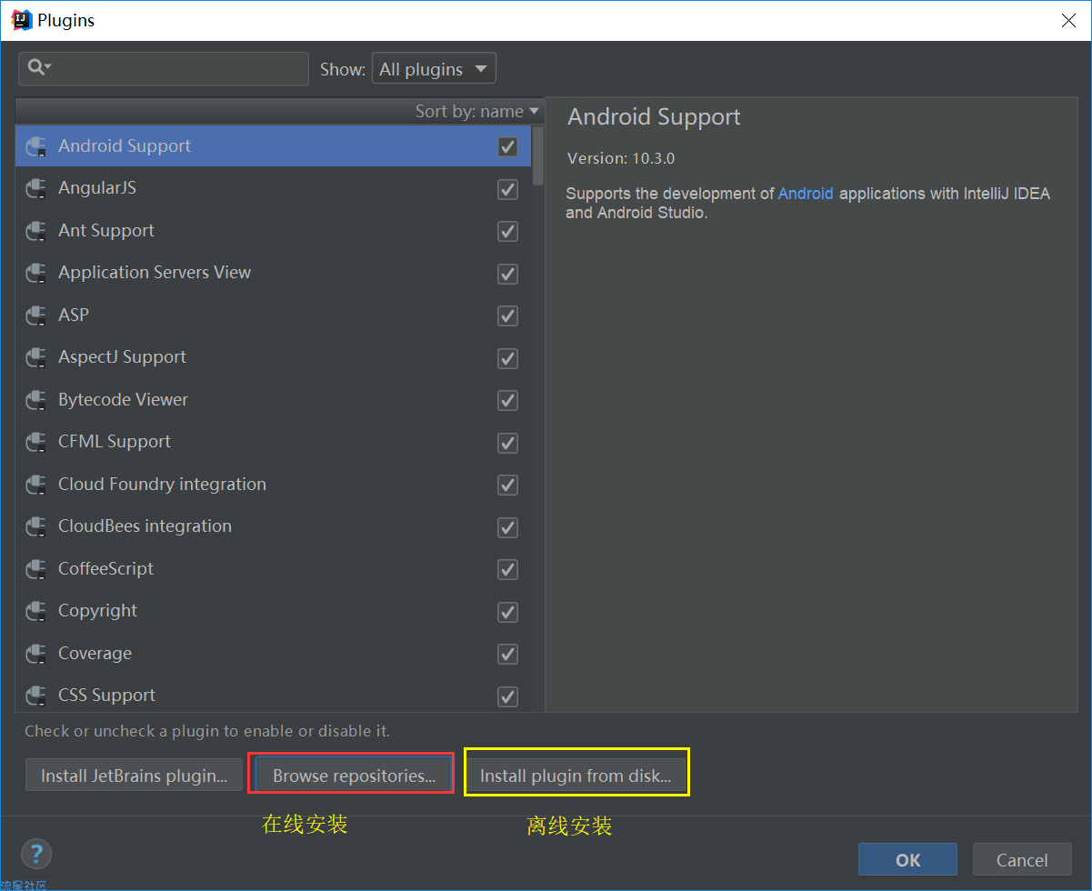Viewport: 1092px width, 891px height.
Task: Focus the plugin search field
Action: 164,68
